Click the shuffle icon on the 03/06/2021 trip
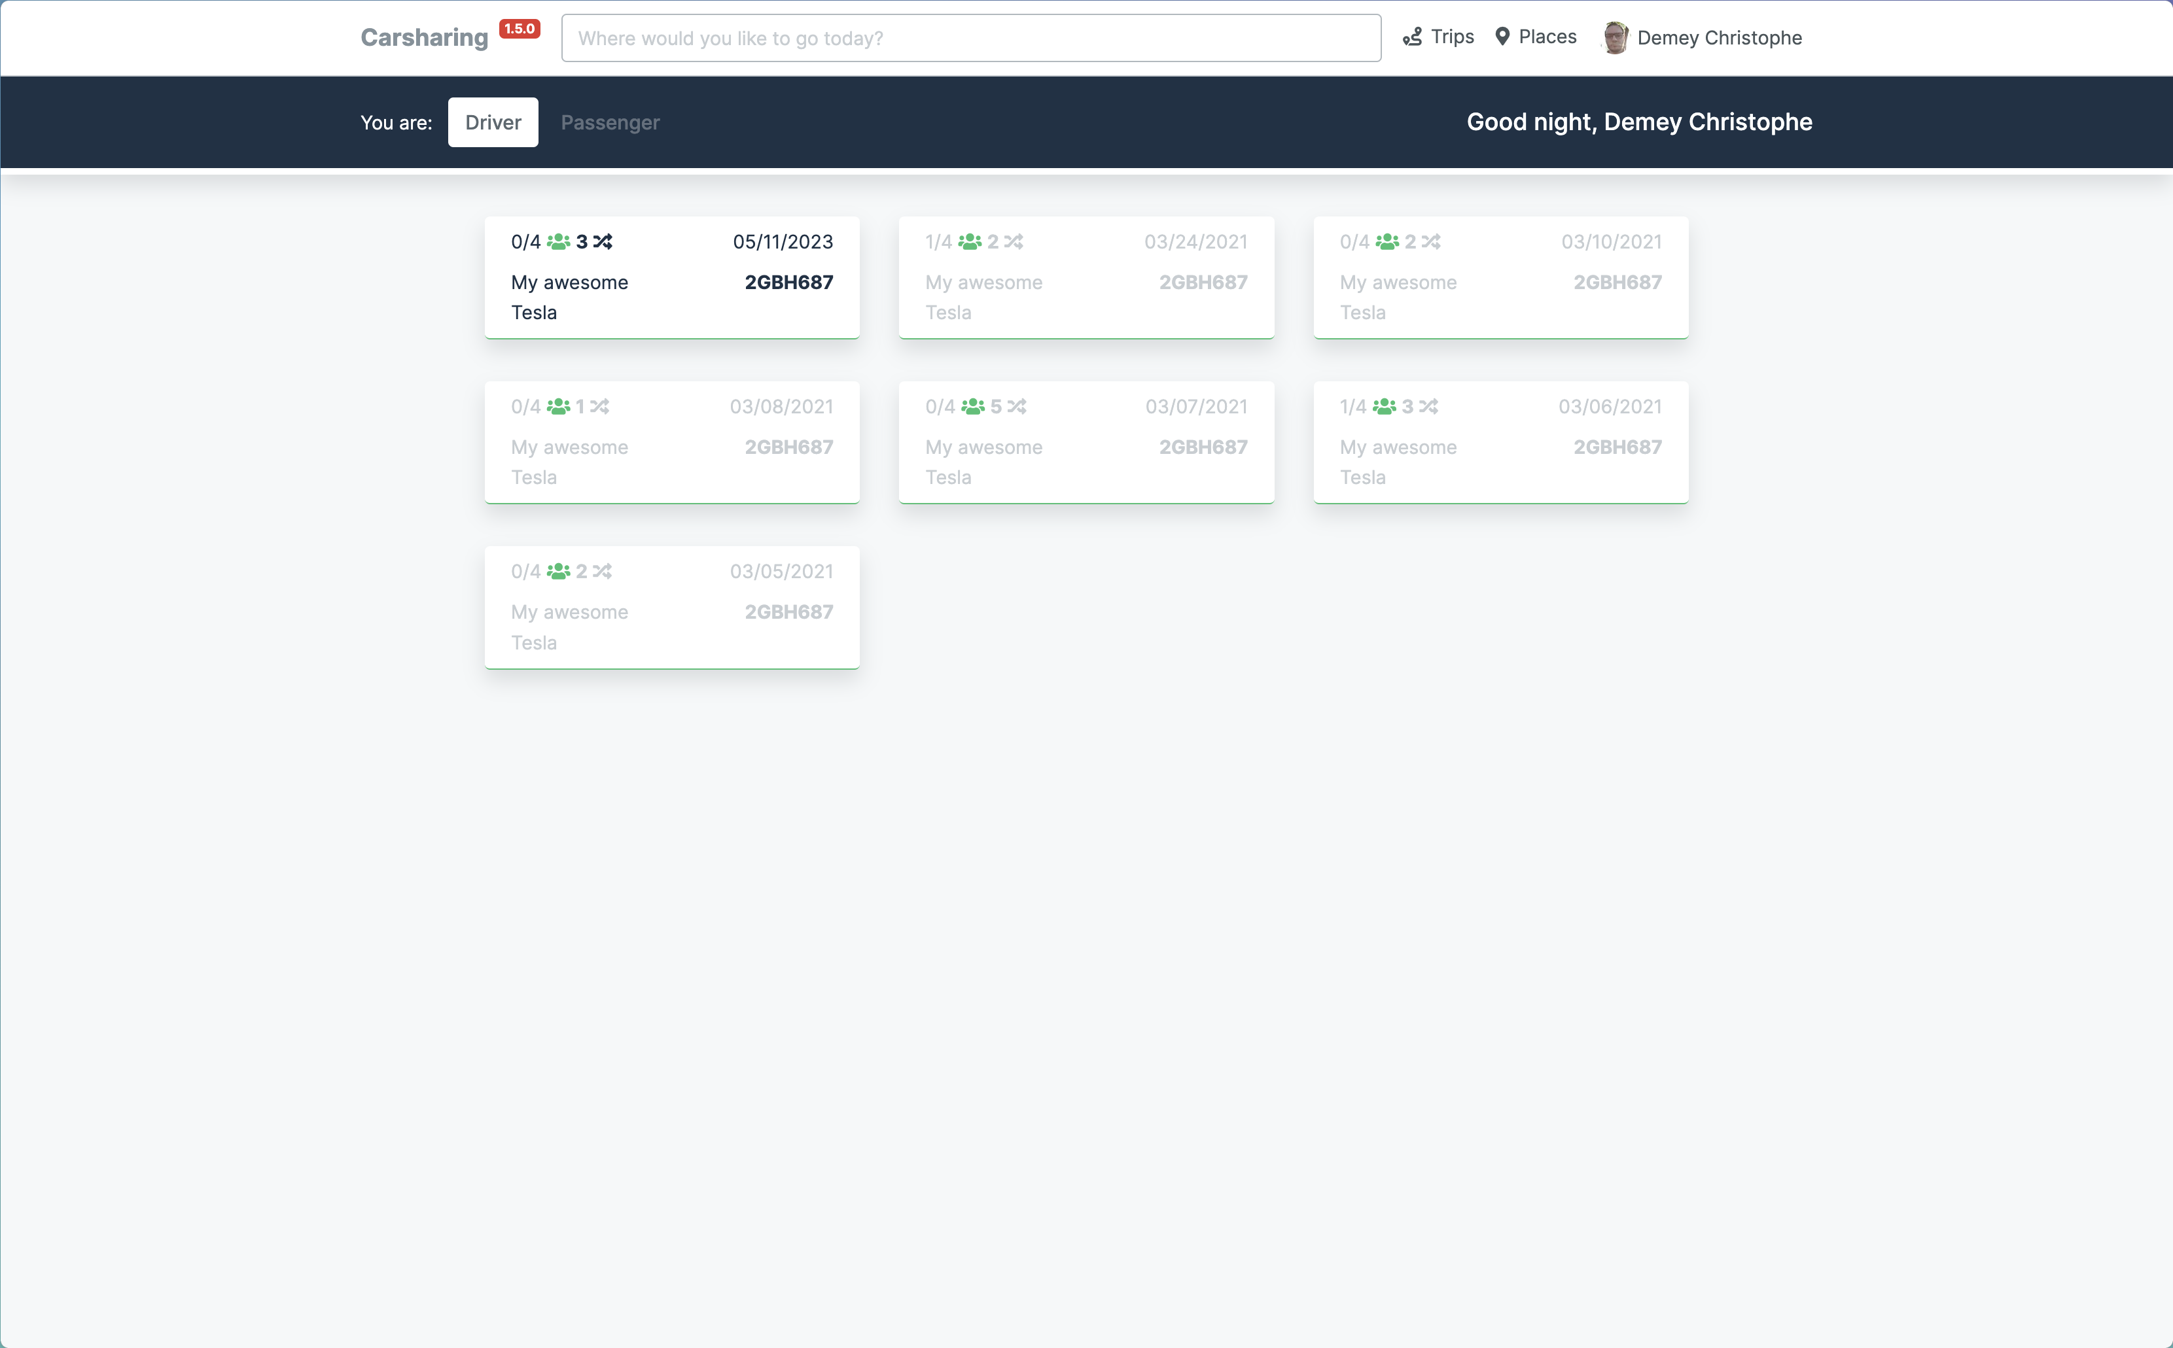 [x=1429, y=407]
